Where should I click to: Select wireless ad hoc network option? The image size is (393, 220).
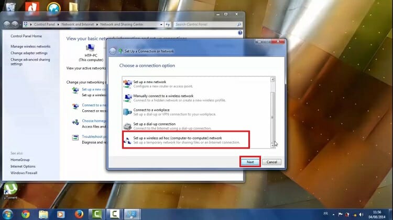[x=186, y=140]
